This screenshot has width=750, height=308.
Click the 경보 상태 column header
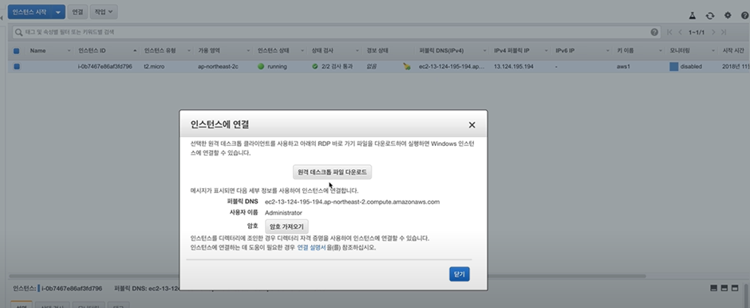point(377,51)
